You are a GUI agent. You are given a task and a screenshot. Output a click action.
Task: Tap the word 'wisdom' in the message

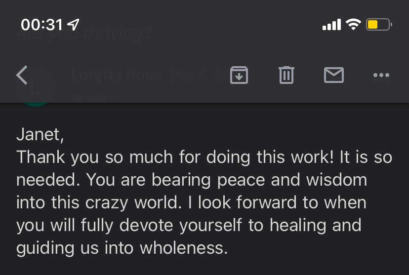[336, 180]
